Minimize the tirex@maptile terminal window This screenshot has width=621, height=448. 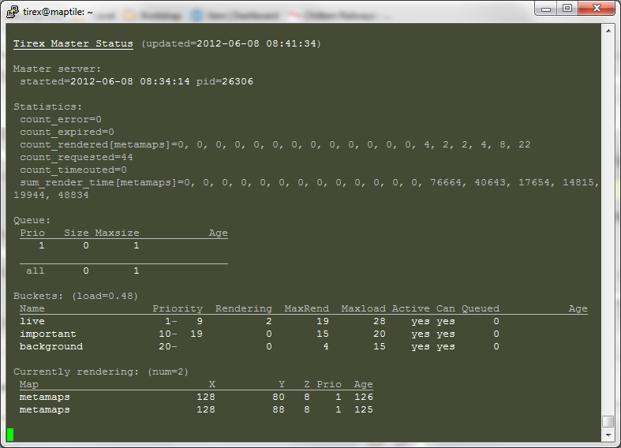[x=546, y=9]
